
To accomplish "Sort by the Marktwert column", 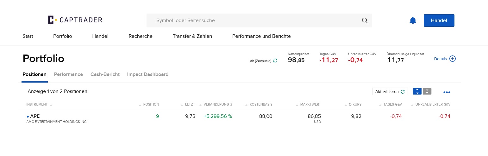I will click(310, 104).
